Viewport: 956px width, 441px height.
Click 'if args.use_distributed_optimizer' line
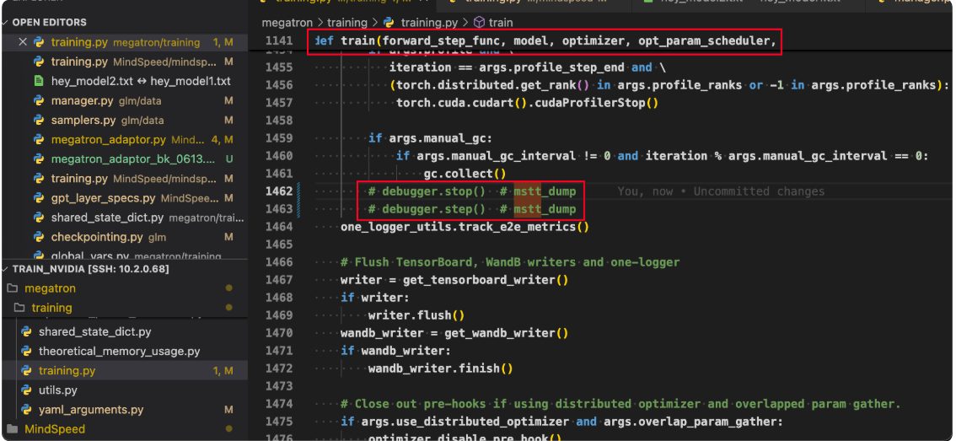click(561, 422)
